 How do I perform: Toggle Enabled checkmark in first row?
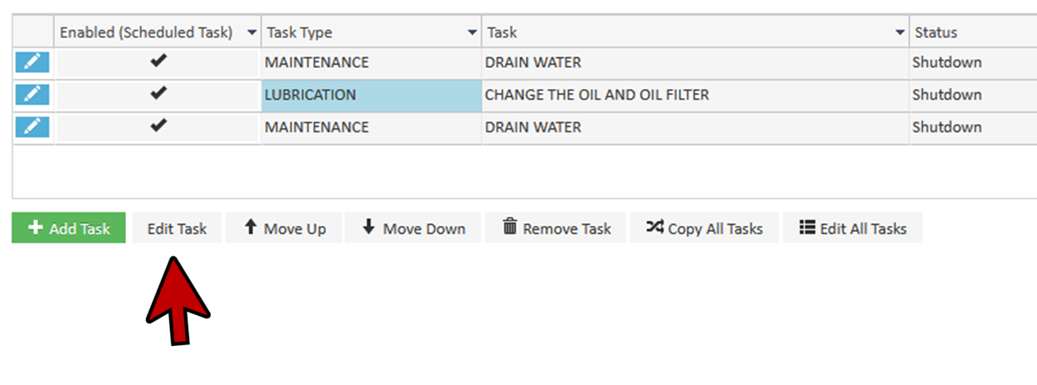click(158, 61)
